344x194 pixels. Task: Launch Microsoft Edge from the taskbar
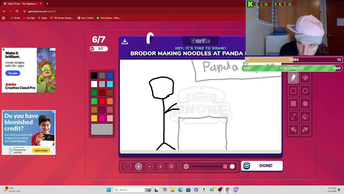click(x=180, y=190)
